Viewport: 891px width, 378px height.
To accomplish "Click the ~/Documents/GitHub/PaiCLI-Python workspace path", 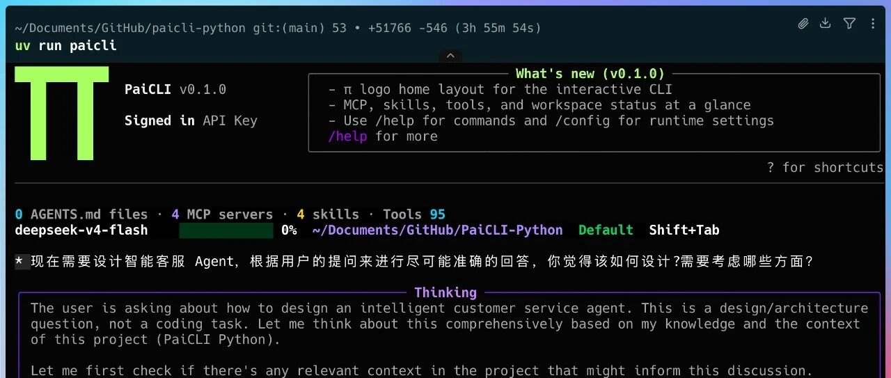I will (438, 230).
